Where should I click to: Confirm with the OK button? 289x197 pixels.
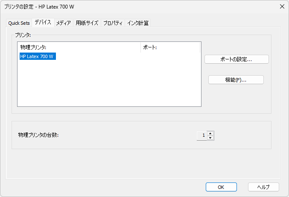[221, 187]
